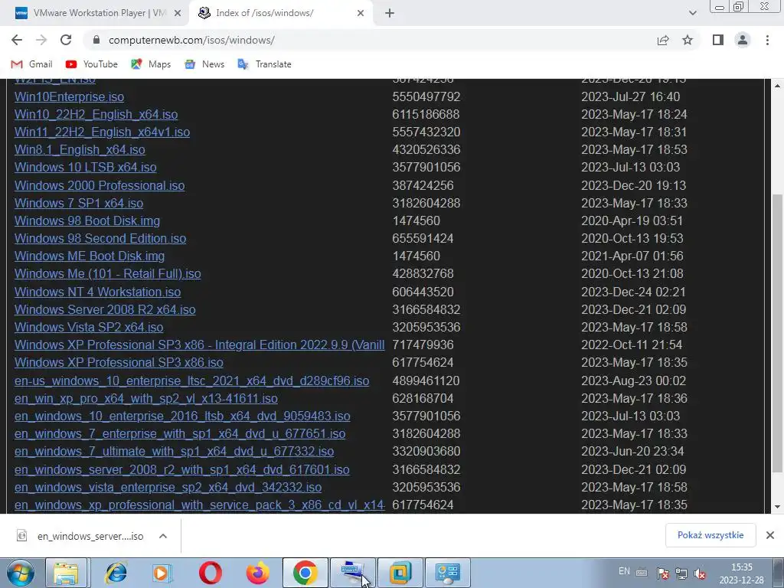The height and width of the screenshot is (588, 784).
Task: Go forward with the browser arrow
Action: coord(41,40)
